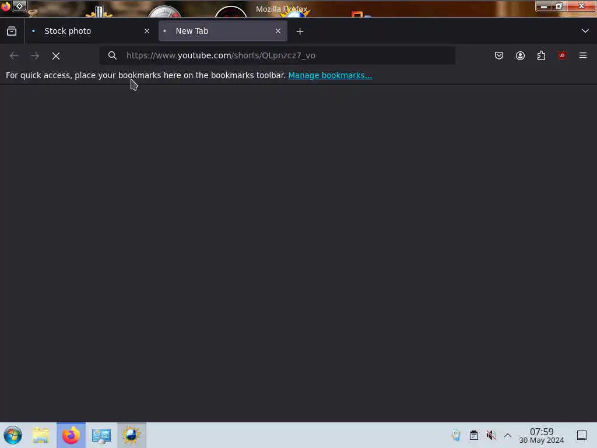Open the Start menu orb
The image size is (597, 448).
[13, 435]
